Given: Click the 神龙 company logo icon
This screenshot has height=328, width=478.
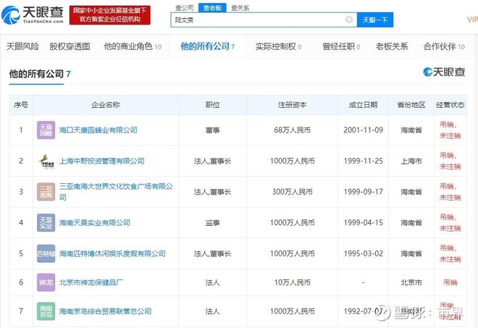Looking at the screenshot, I should 46,282.
